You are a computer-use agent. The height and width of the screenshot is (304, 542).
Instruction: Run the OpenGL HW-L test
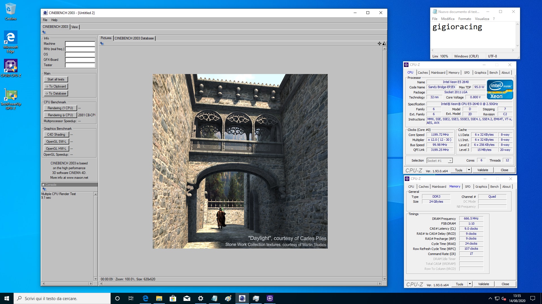tap(56, 149)
